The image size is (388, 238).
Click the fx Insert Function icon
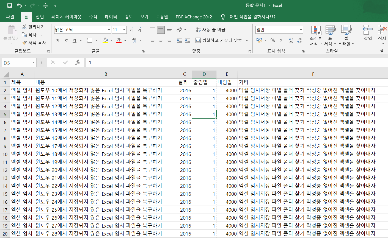coord(78,62)
